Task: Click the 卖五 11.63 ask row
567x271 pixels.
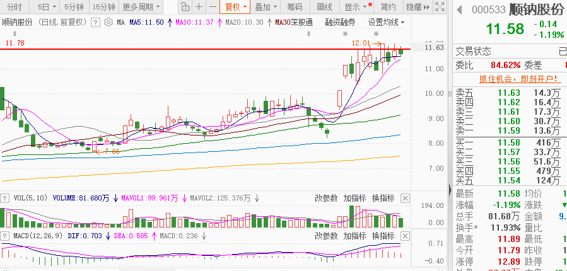Action: (x=510, y=93)
